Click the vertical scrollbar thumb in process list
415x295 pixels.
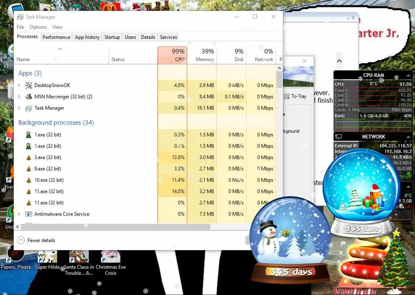[x=279, y=79]
